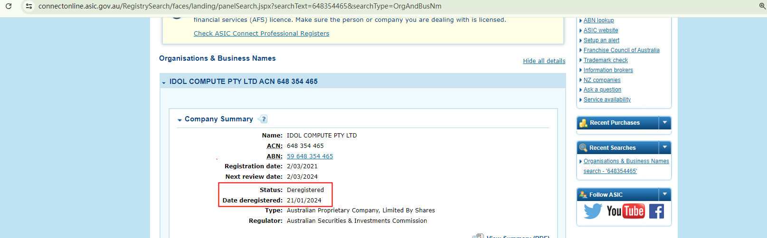Open ASIC website link
The image size is (767, 238).
pos(601,30)
